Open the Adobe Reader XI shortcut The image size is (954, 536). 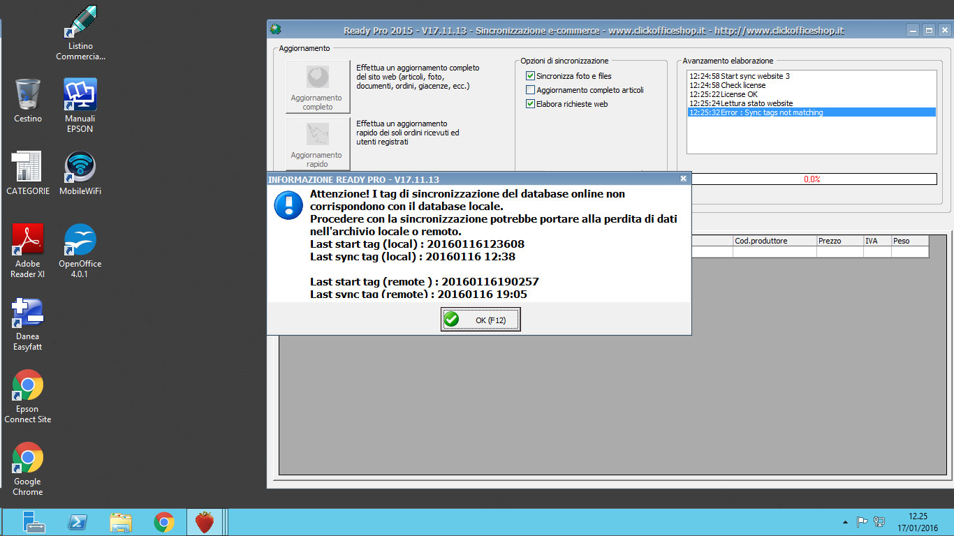28,251
